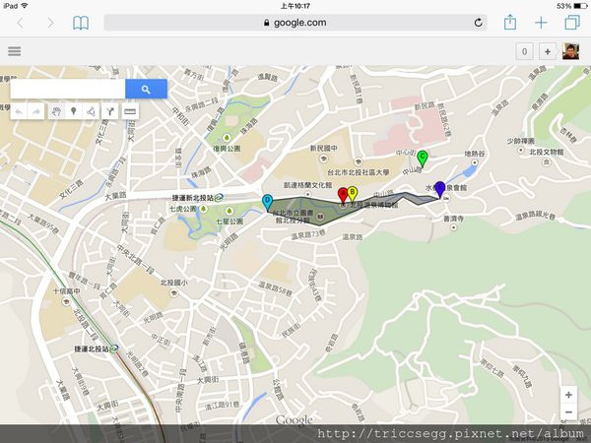Add a new Safari tab with plus
Screen dimensions: 591x443
click(x=541, y=23)
